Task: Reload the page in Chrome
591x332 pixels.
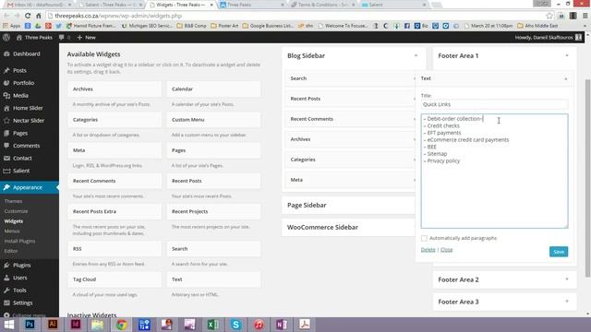Action: point(28,16)
